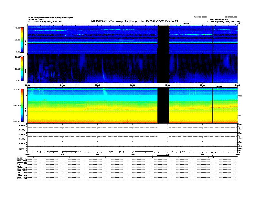Click the WIND/WAVES Summary Plot title text

tap(134, 21)
